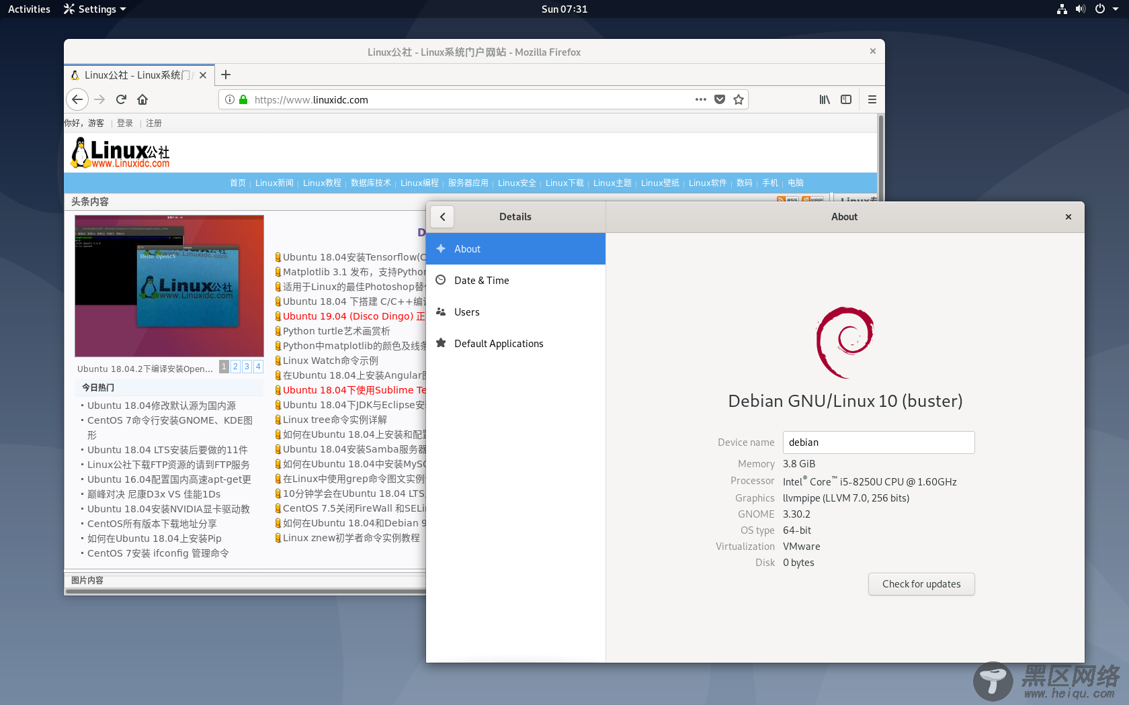
Task: Open Linux编程 navigation link
Action: pos(419,183)
